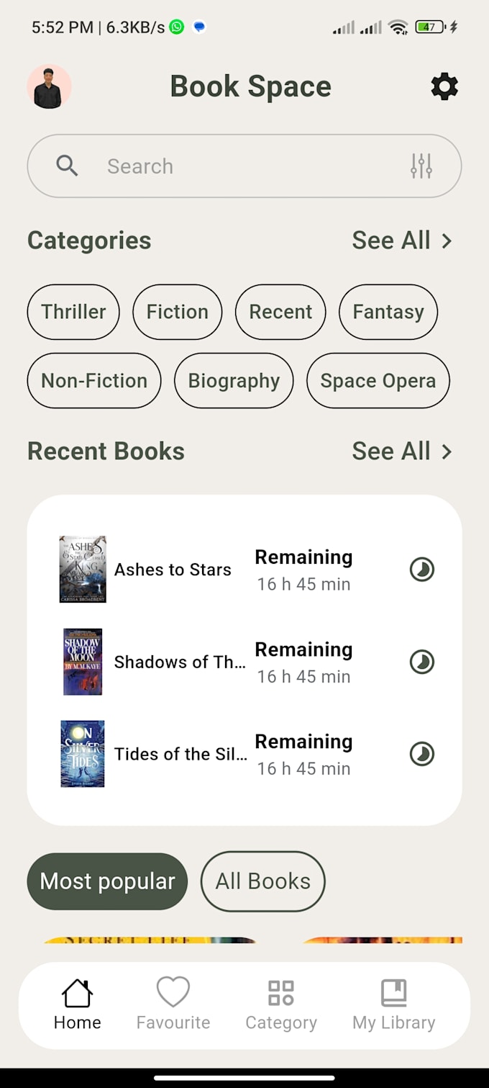
Task: Toggle the Space Opera category chip
Action: pos(378,381)
